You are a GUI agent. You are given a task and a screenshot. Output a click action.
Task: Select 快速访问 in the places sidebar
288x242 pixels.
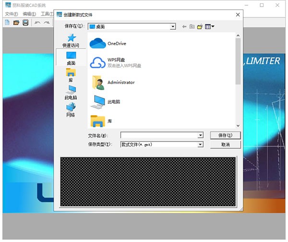[71, 40]
